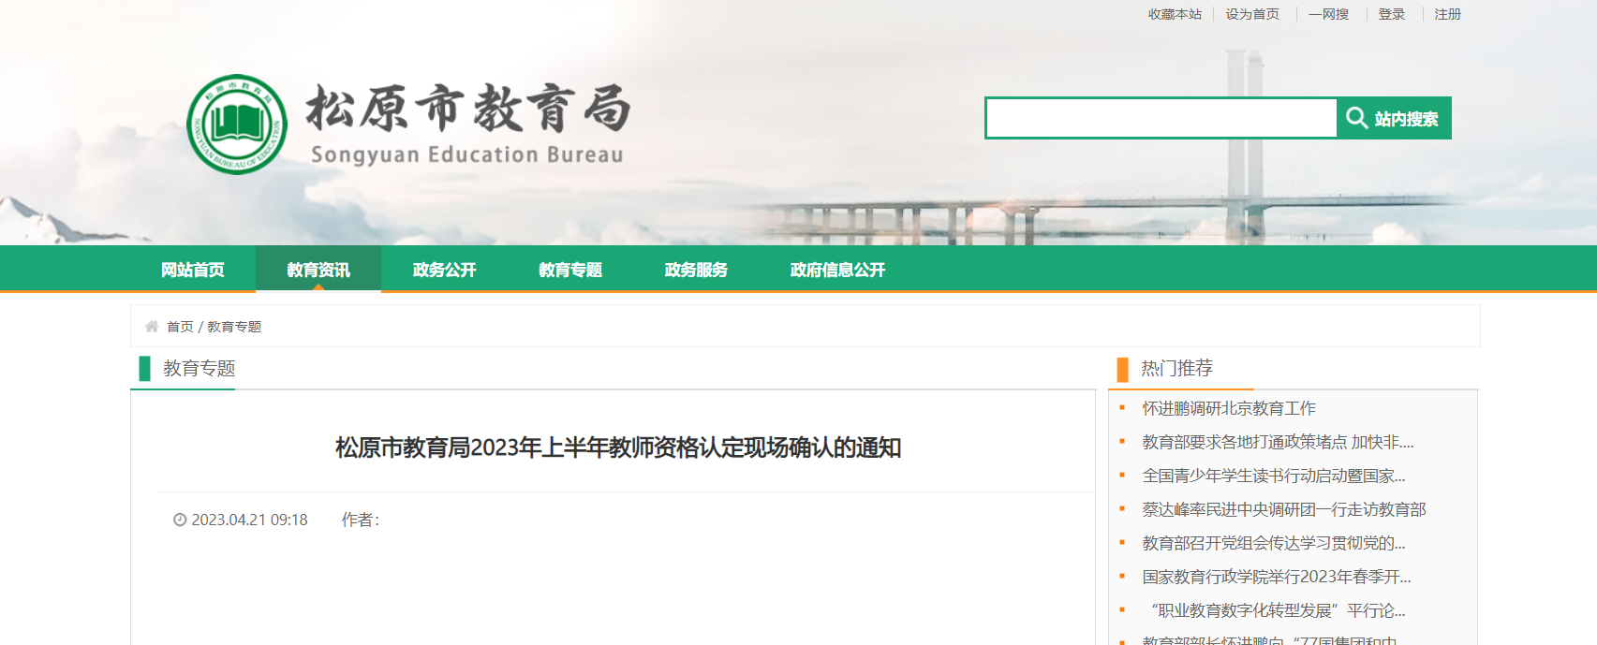
Task: Click the 教育专题 section heading above the article
Action: [x=200, y=368]
